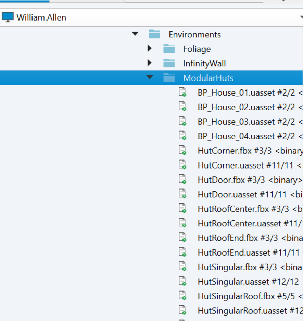Click the HutCorner.uasset file icon

point(182,164)
